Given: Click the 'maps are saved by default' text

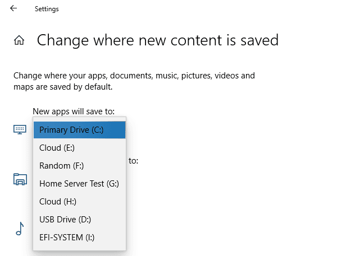Looking at the screenshot, I should (63, 87).
